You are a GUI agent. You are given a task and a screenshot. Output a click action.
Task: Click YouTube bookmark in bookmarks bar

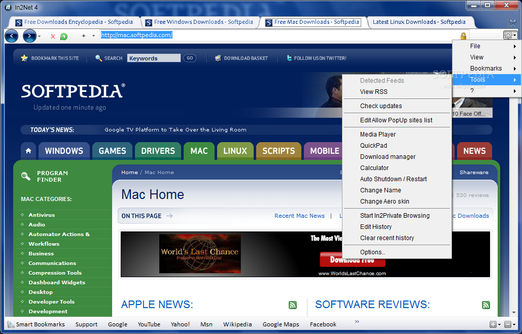click(x=149, y=324)
